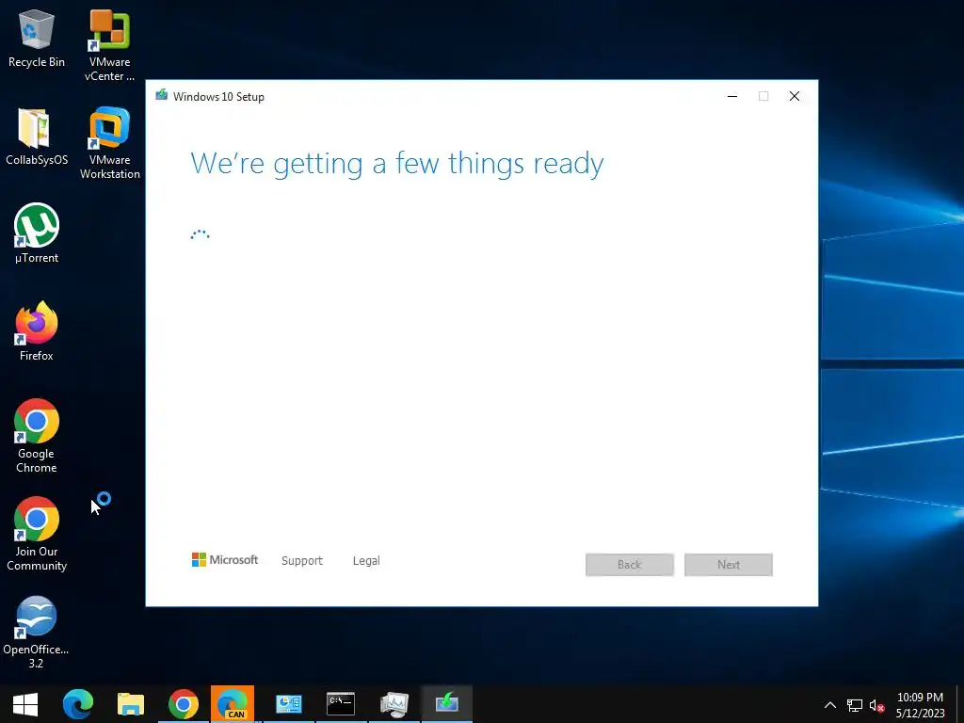Select the Firefox desktop shortcut
This screenshot has width=964, height=723.
coord(37,330)
